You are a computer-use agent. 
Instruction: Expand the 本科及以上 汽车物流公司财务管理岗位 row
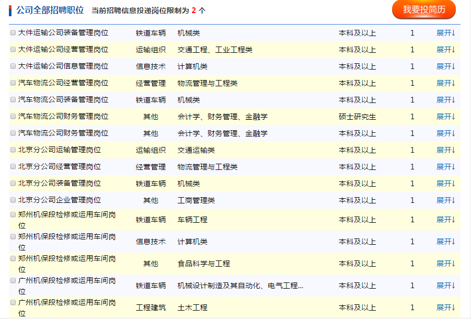tap(446, 133)
